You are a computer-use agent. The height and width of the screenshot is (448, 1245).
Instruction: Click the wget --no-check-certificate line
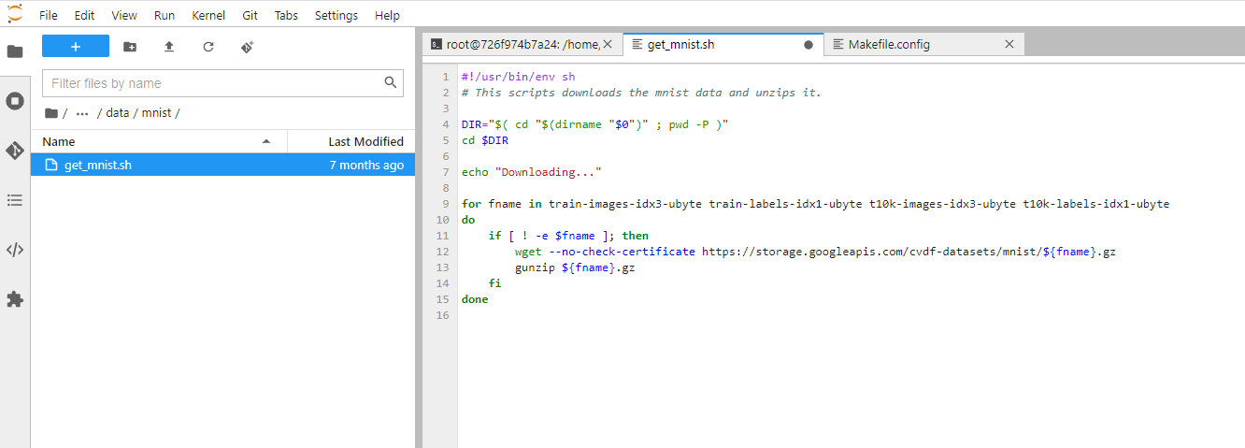click(x=815, y=252)
